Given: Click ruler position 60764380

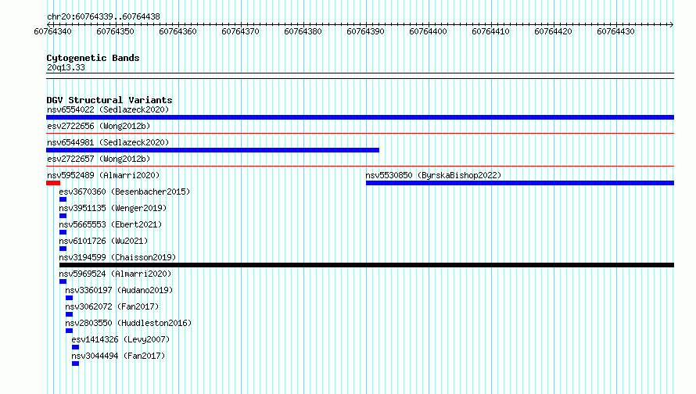Looking at the screenshot, I should [x=303, y=31].
